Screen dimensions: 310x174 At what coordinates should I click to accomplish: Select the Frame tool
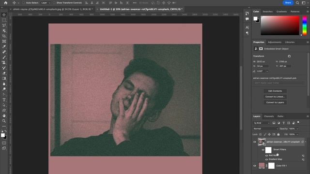(4, 42)
